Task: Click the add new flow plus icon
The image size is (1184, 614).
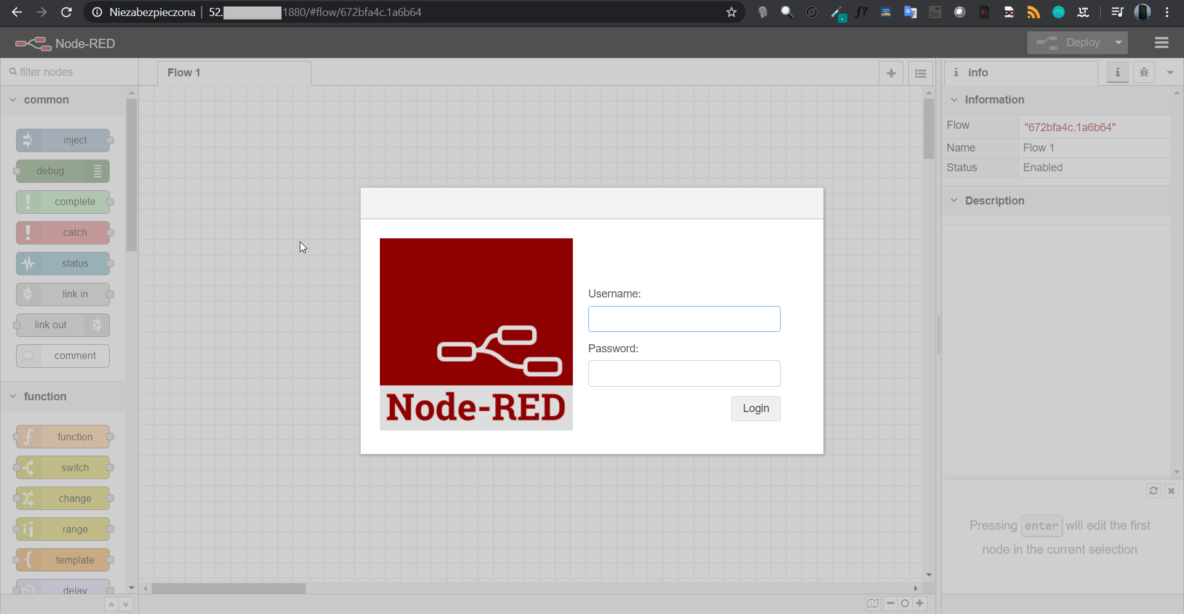Action: point(891,73)
